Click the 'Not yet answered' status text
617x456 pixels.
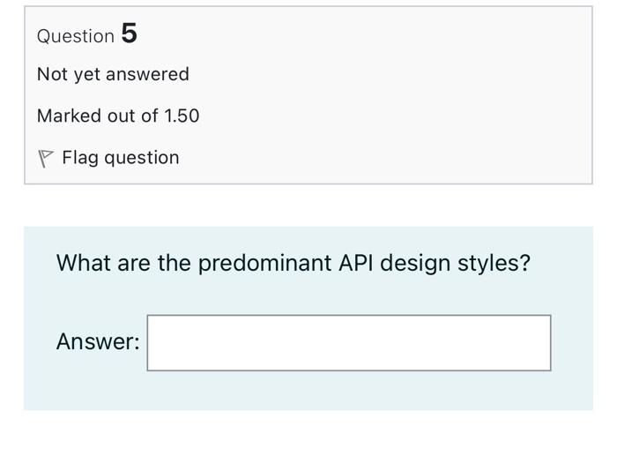[114, 74]
